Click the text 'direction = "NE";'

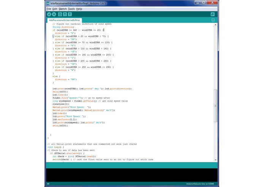tap(66, 39)
